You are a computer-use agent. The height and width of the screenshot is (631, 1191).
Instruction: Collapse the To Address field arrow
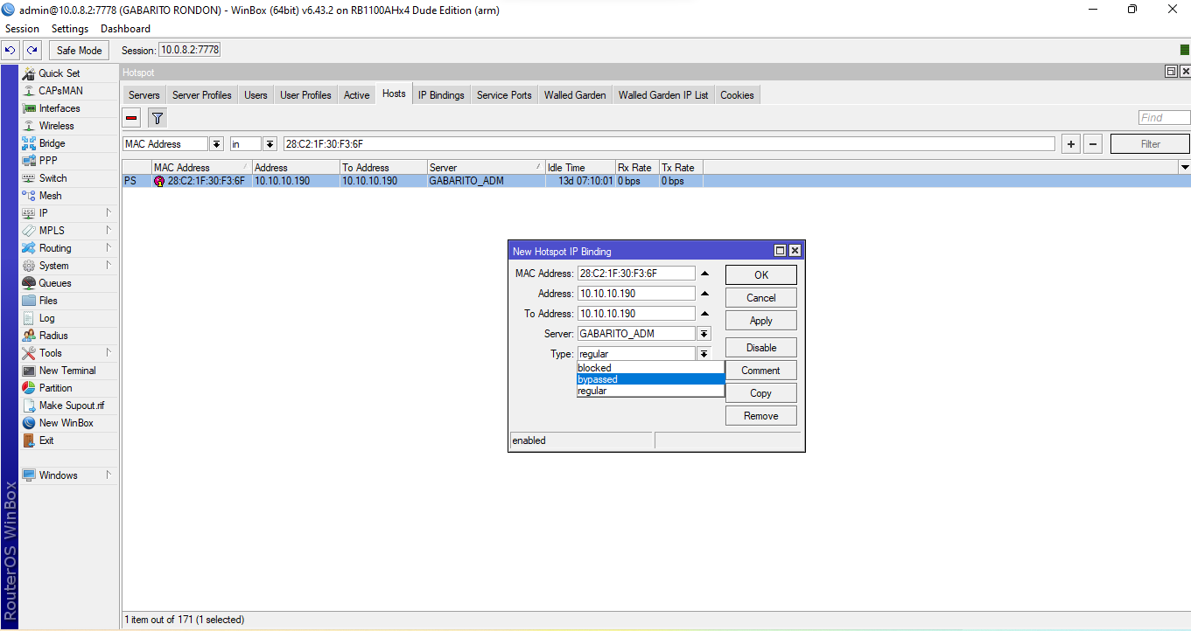[x=704, y=314]
